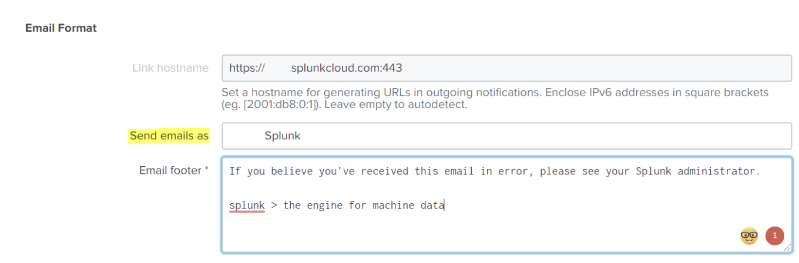
Task: Click the "Email Format" section heading
Action: (x=61, y=28)
